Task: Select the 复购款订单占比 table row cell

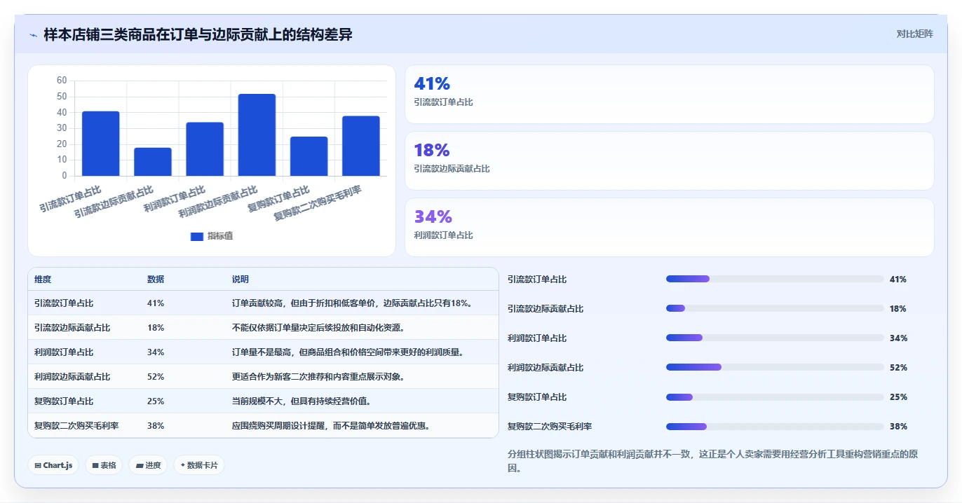Action: point(64,401)
